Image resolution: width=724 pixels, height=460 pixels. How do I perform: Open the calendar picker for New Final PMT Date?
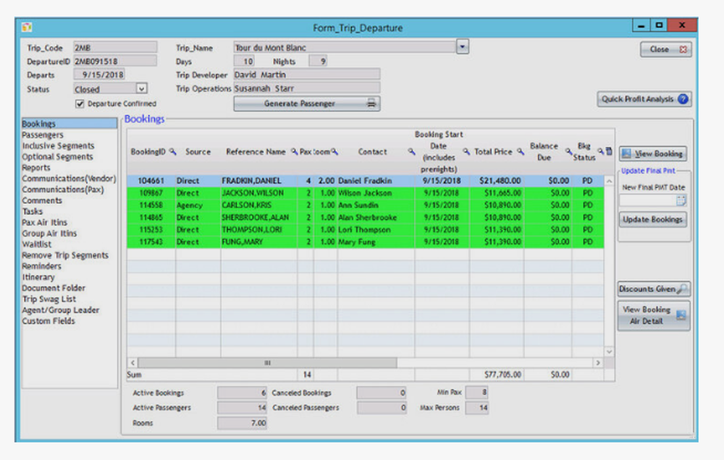681,200
